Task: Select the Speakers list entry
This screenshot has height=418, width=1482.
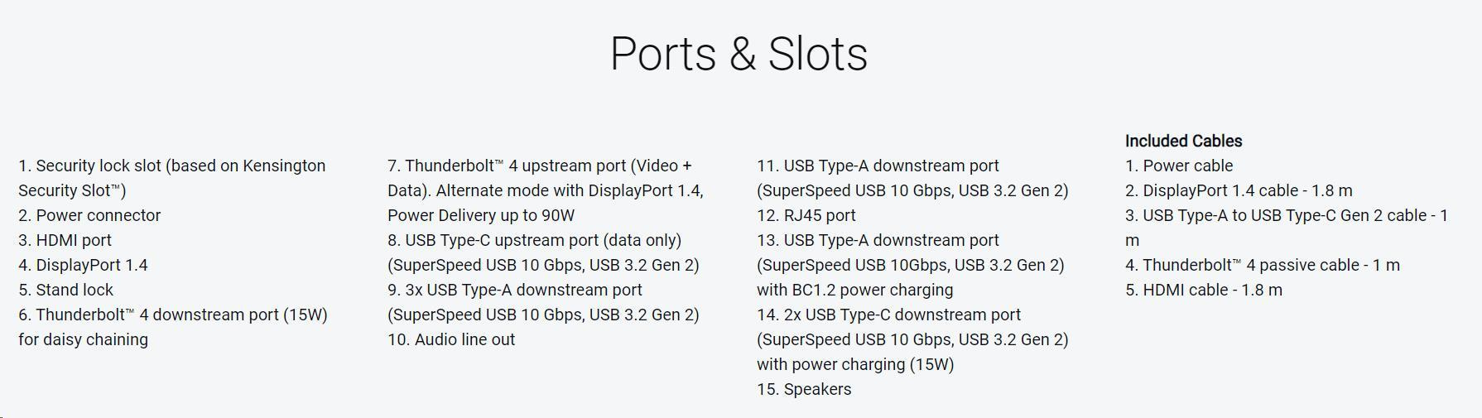Action: (x=804, y=390)
